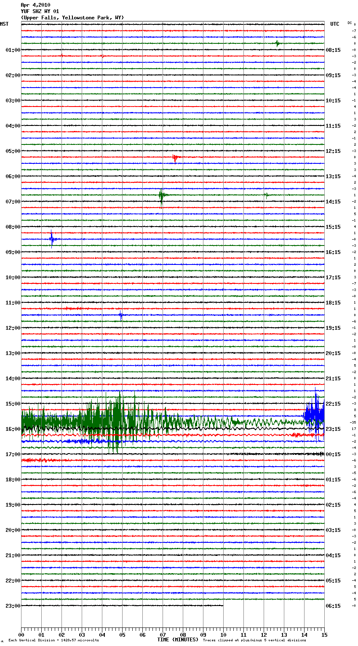Screen dimensions: 358x646
Task: Click the Upper Falls, Yellowstone Park location text
Action: click(x=72, y=18)
